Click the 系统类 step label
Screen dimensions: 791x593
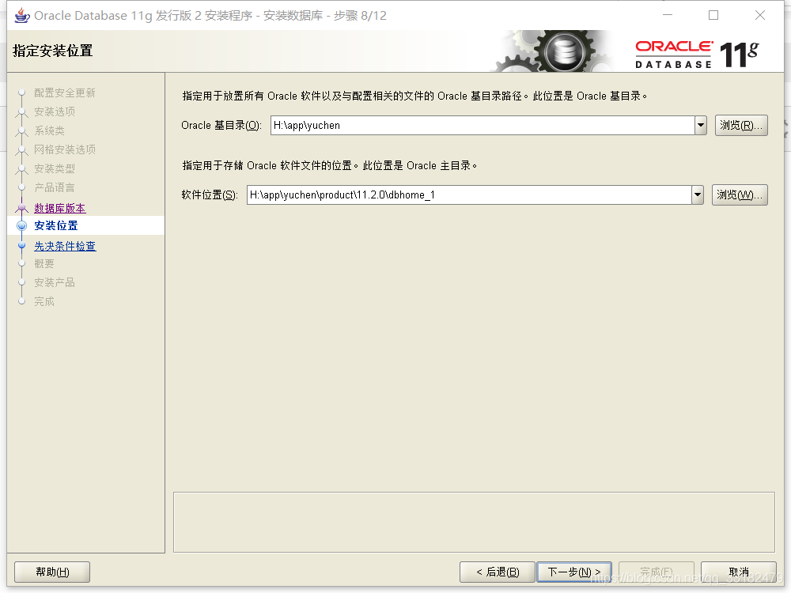[49, 130]
